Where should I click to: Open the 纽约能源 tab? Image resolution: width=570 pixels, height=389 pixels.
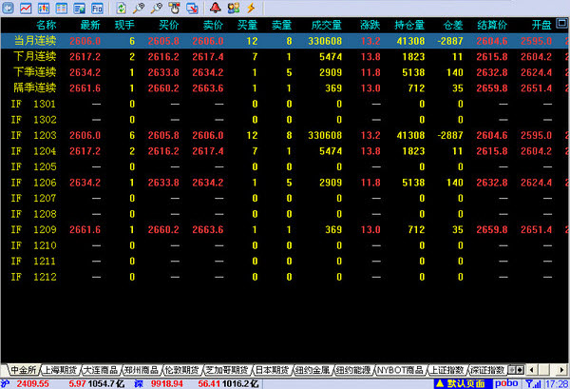(x=352, y=370)
